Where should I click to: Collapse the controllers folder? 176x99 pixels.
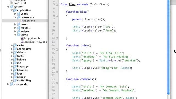tap(15, 17)
